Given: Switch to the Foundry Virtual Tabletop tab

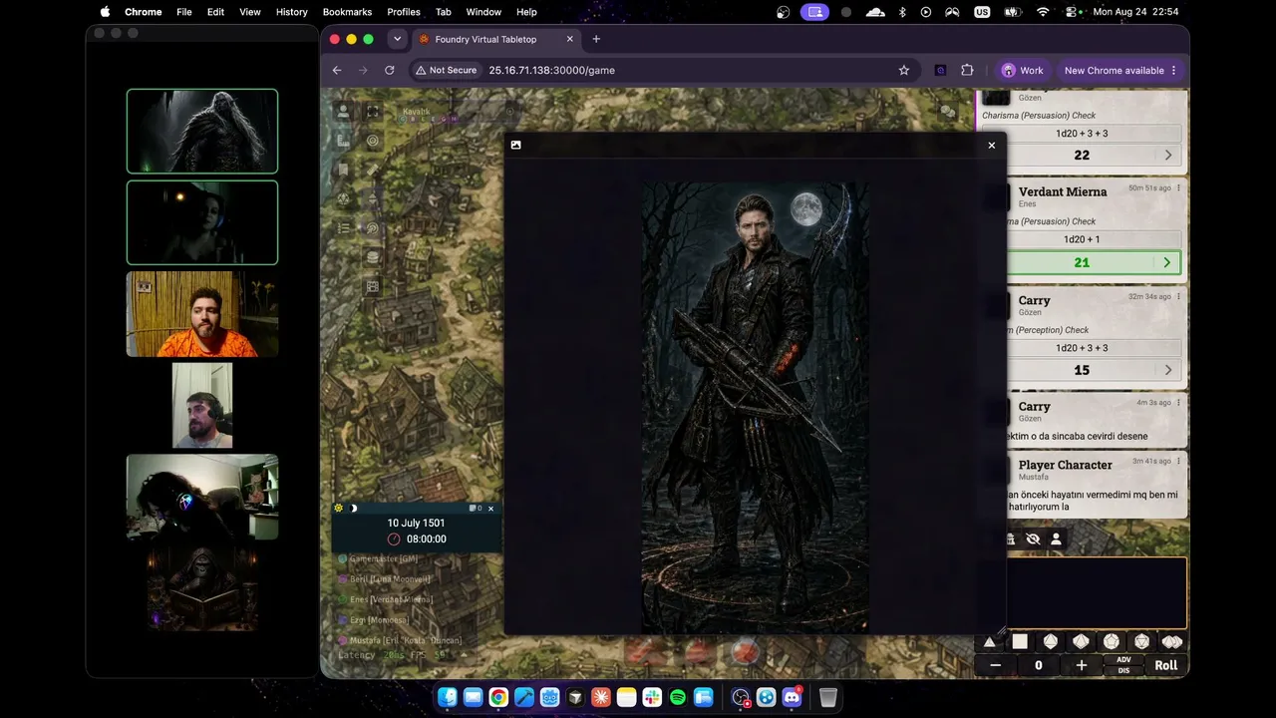Looking at the screenshot, I should pyautogui.click(x=494, y=39).
